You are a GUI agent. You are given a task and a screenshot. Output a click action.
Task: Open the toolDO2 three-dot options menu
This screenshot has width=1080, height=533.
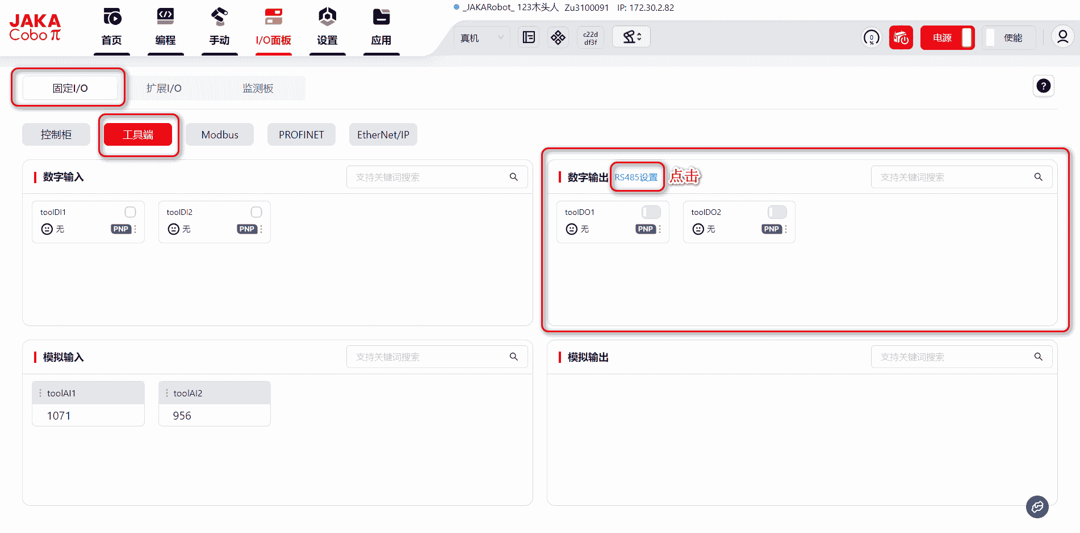786,229
